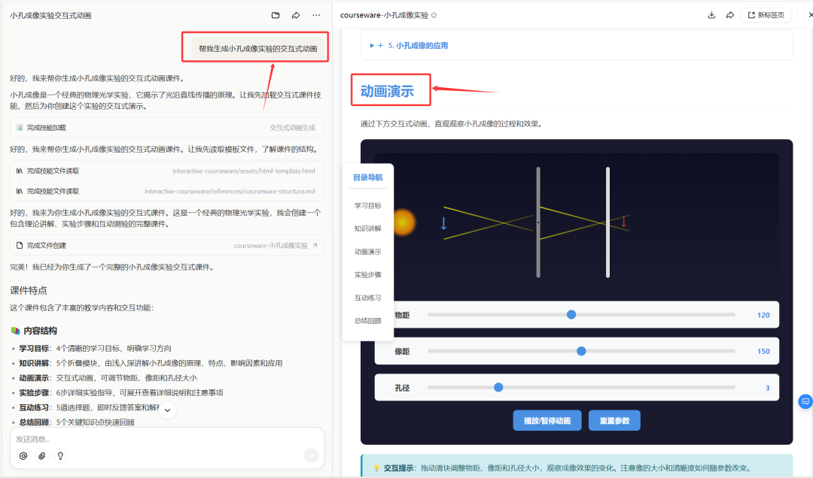The height and width of the screenshot is (478, 813).
Task: Click the share arrow icon in left panel header
Action: (x=297, y=14)
